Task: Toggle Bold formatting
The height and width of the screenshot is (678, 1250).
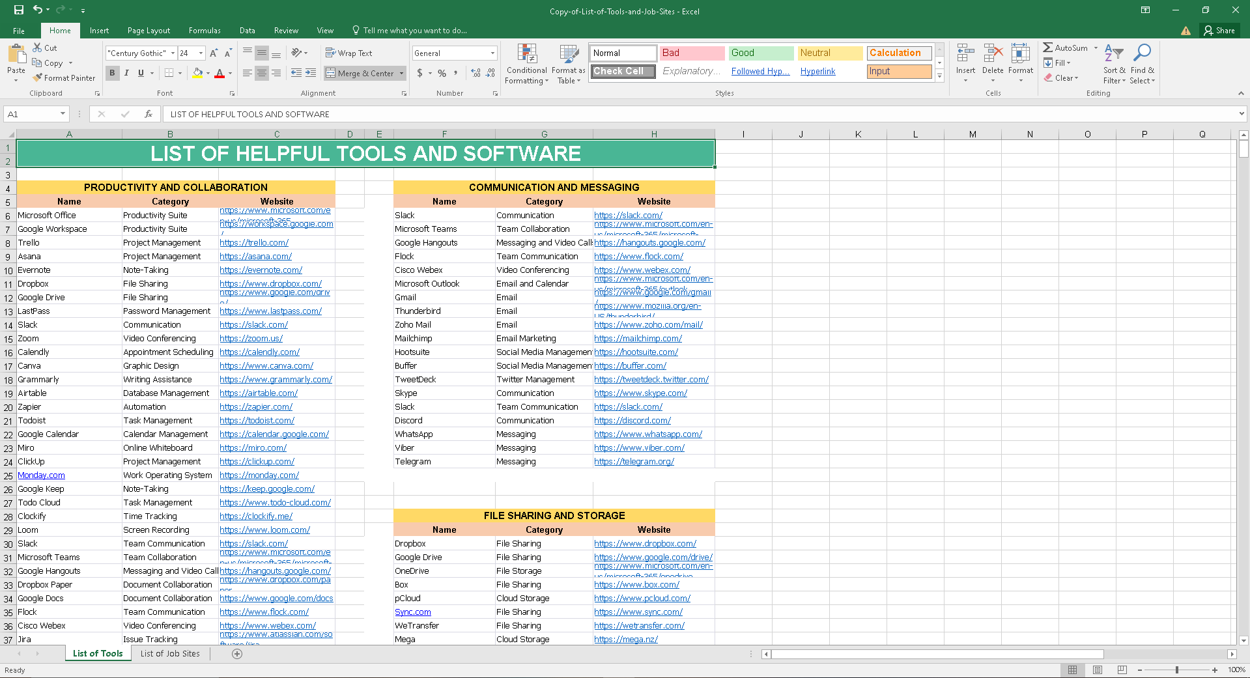Action: [112, 73]
